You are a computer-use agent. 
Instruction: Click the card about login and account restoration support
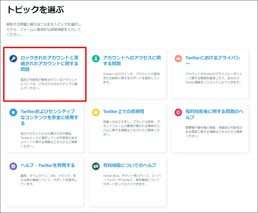click(127, 74)
